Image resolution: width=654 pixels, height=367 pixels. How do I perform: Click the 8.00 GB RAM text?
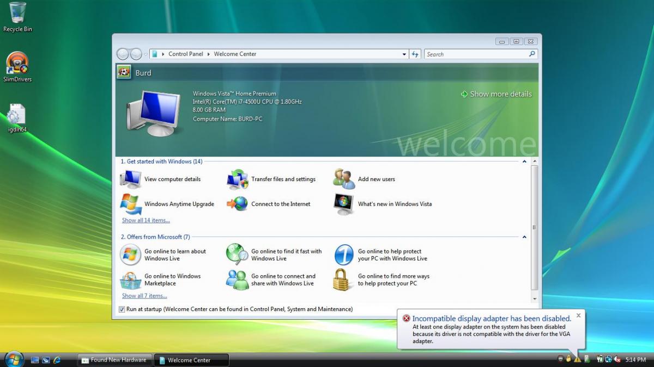coord(209,110)
